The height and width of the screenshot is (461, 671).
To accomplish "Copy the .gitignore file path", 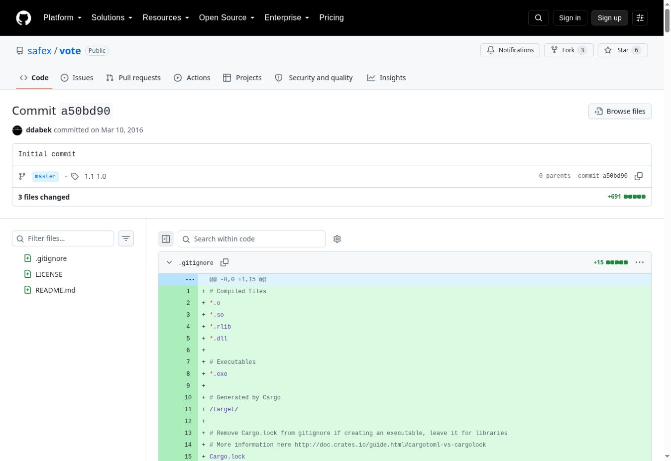I will click(x=224, y=262).
